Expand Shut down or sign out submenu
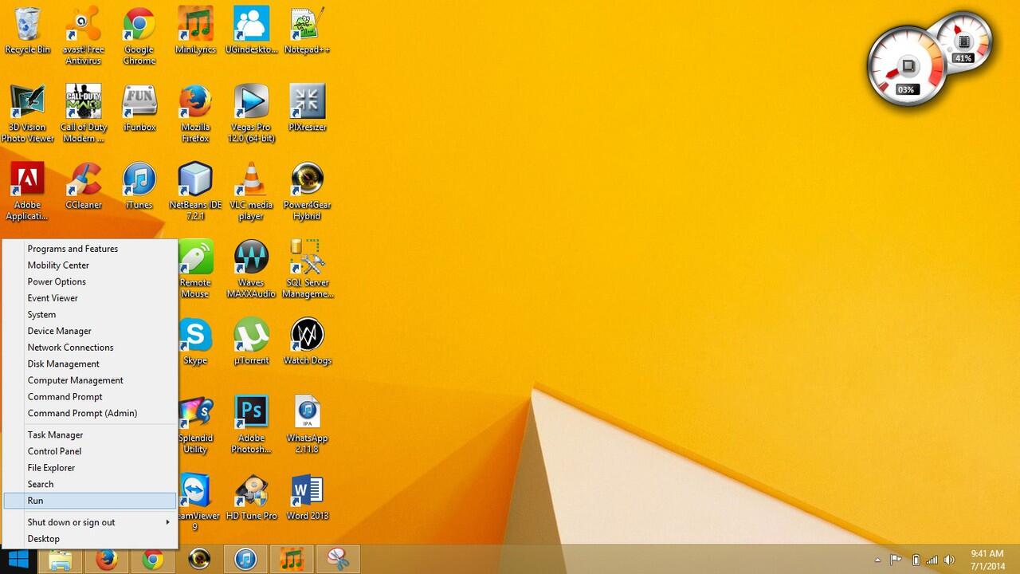This screenshot has height=574, width=1020. pos(90,522)
